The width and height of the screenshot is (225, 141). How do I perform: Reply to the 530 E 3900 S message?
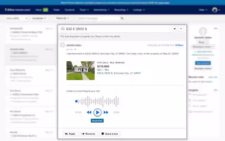[x=70, y=134]
